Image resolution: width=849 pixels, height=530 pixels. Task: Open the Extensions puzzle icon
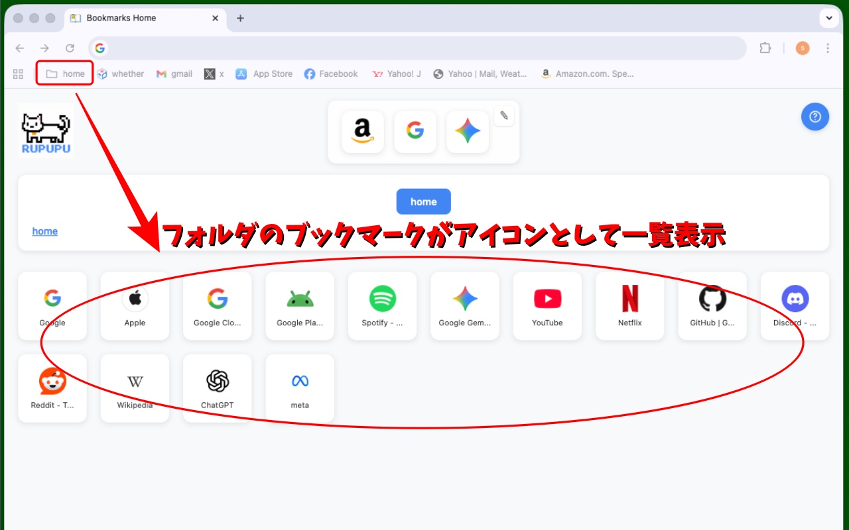click(x=765, y=48)
